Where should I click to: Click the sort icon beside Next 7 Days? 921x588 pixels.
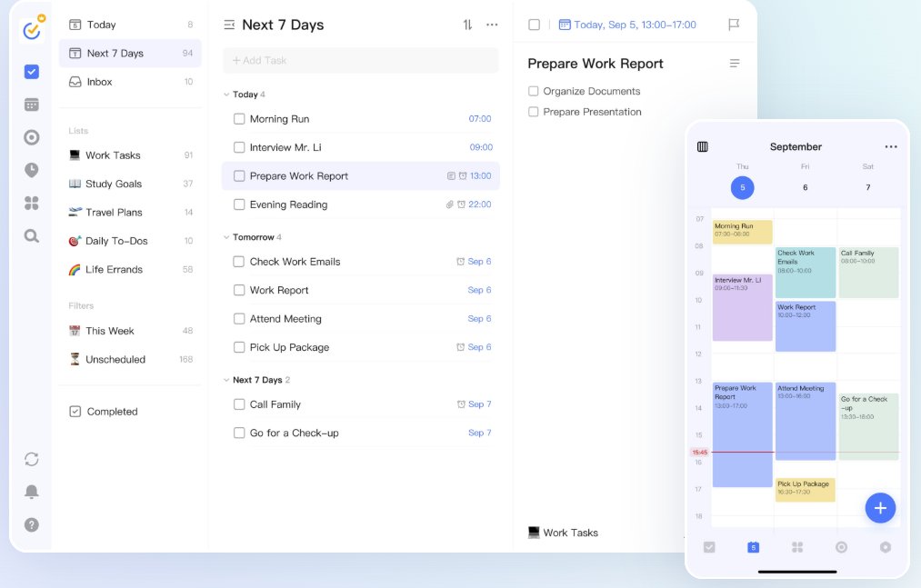tap(467, 25)
